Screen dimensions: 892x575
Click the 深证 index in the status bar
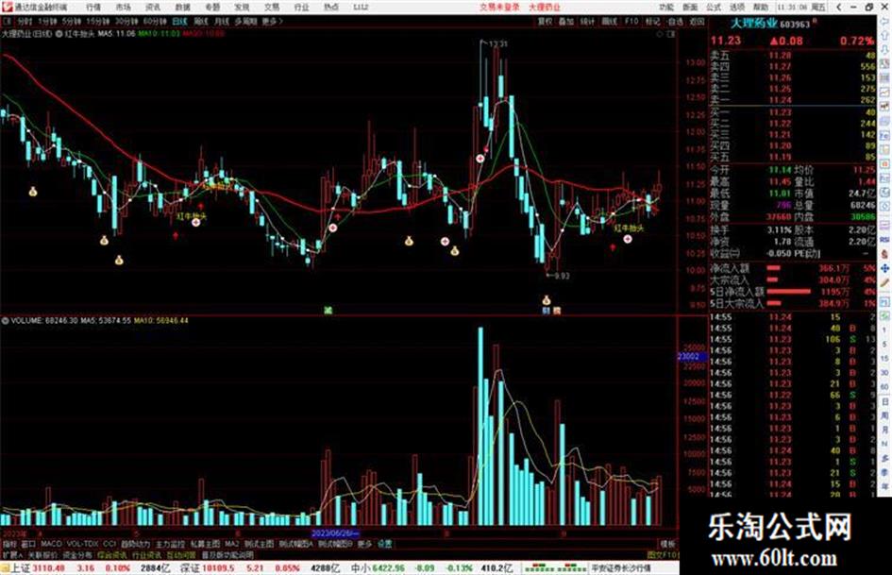point(189,568)
